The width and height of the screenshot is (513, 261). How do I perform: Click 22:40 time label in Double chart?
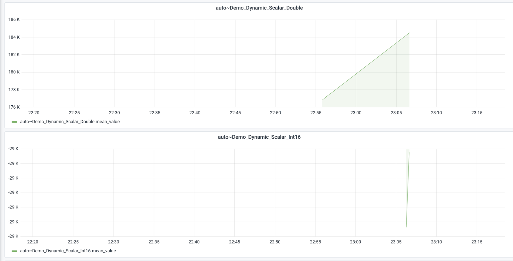point(195,113)
